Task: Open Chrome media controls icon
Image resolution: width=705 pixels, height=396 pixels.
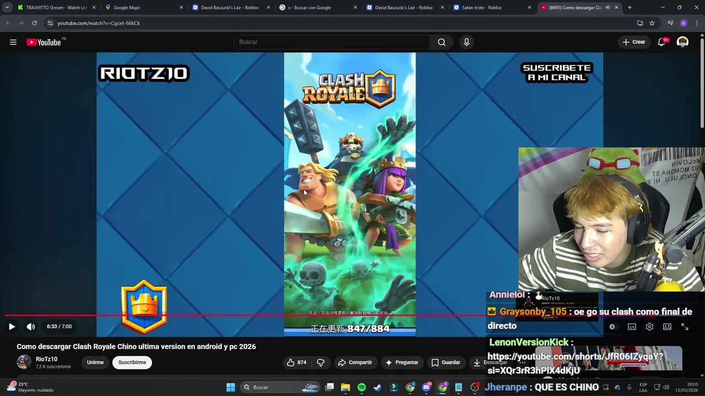Action: pos(670,23)
